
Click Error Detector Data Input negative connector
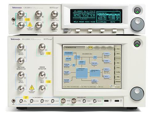[42, 89]
